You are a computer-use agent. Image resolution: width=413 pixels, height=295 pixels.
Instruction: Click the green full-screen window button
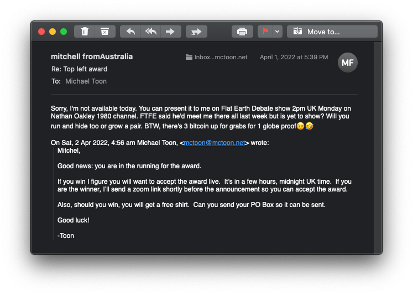coord(64,32)
